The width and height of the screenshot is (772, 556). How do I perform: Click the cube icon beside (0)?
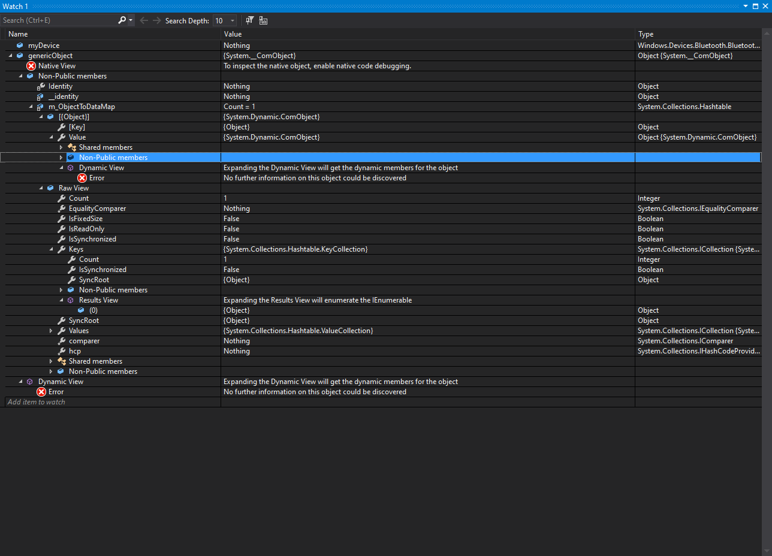coord(81,310)
